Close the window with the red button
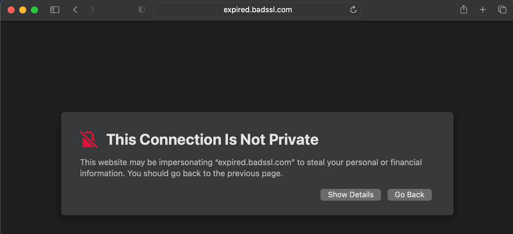The height and width of the screenshot is (234, 513). click(x=11, y=10)
